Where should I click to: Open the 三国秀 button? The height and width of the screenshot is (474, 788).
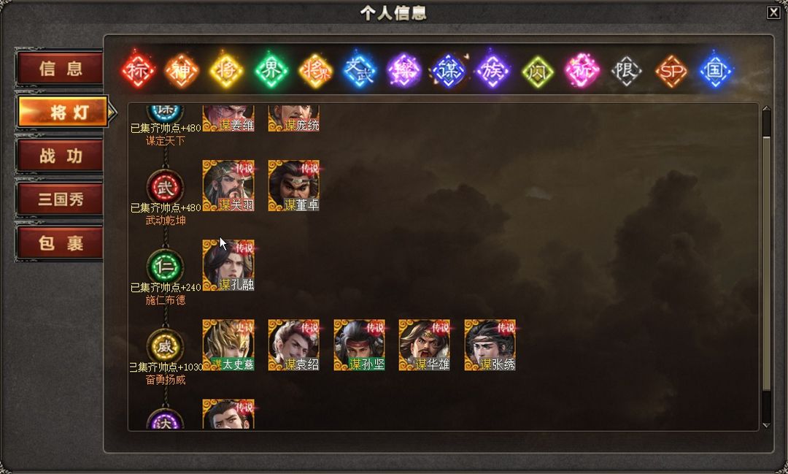[x=61, y=199]
